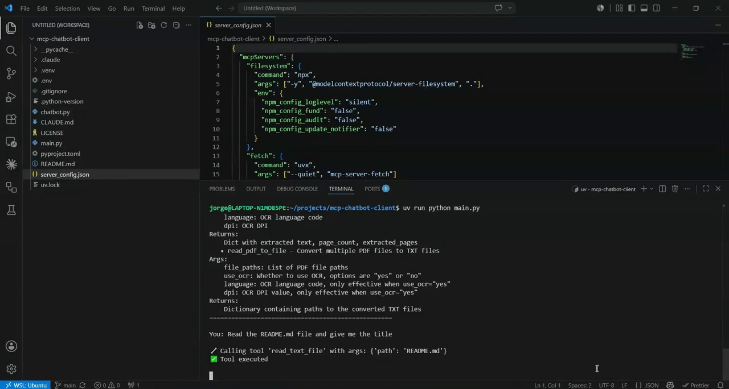Image resolution: width=729 pixels, height=389 pixels.
Task: Open the Remote Explorer view
Action: (x=11, y=142)
